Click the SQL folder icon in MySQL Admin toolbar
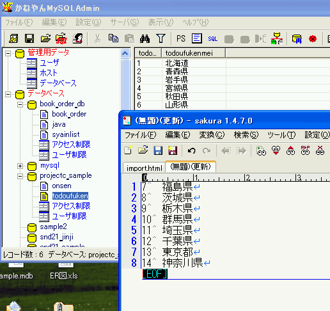The width and height of the screenshot is (330, 311). pyautogui.click(x=61, y=38)
